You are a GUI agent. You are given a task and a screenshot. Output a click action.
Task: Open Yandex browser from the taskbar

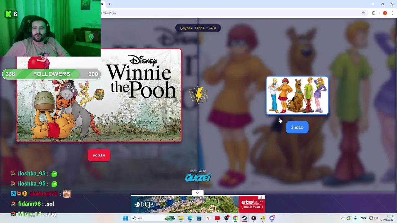coord(208,218)
